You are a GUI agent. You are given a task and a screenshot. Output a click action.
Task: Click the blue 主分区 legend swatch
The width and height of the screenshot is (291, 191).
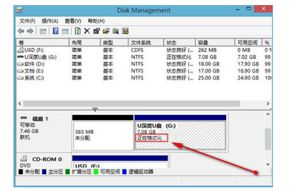coord(43,172)
